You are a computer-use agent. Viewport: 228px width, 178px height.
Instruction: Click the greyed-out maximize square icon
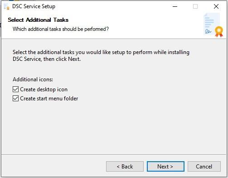click(195, 6)
